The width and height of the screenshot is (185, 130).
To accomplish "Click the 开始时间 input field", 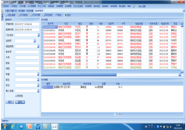I will click(x=27, y=24).
